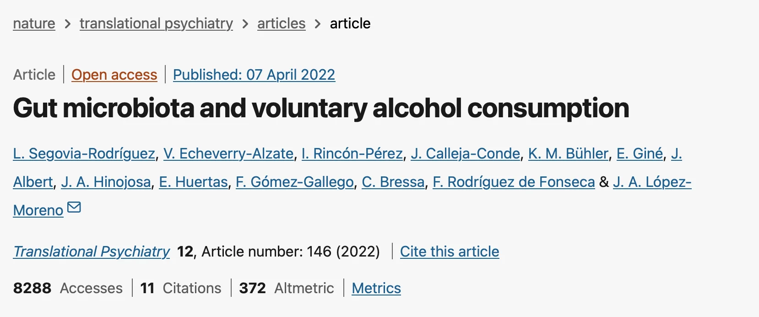Viewport: 759px width, 317px height.
Task: Click Cite this article
Action: pyautogui.click(x=450, y=251)
